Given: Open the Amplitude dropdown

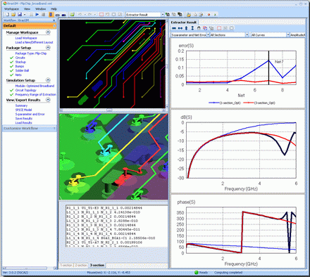Looking at the screenshot, I should [x=297, y=34].
